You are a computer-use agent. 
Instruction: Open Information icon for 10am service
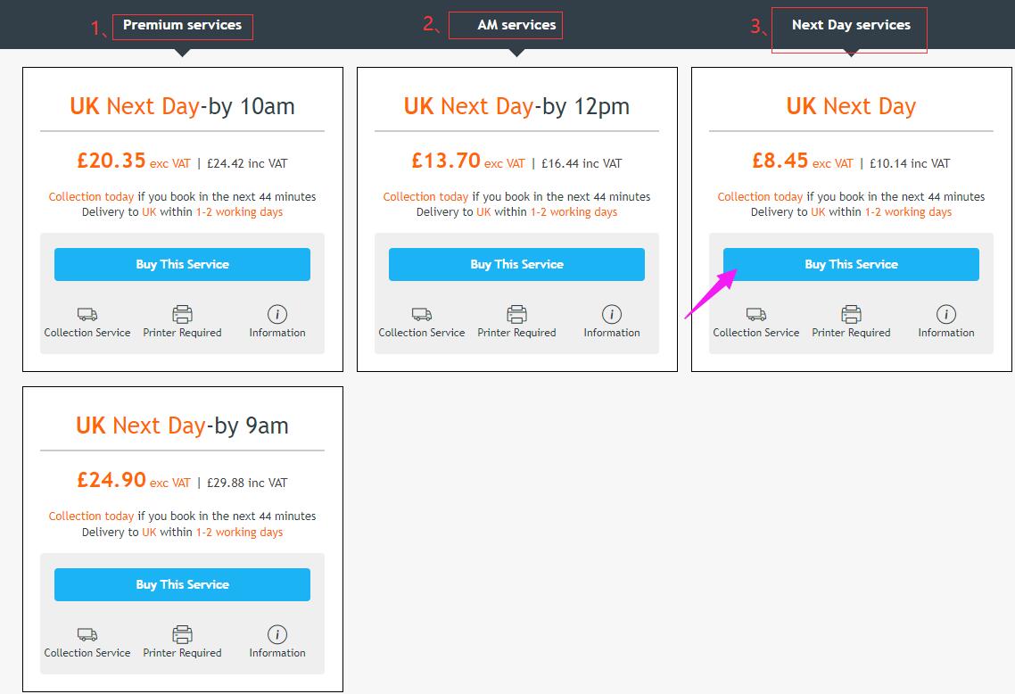[277, 314]
